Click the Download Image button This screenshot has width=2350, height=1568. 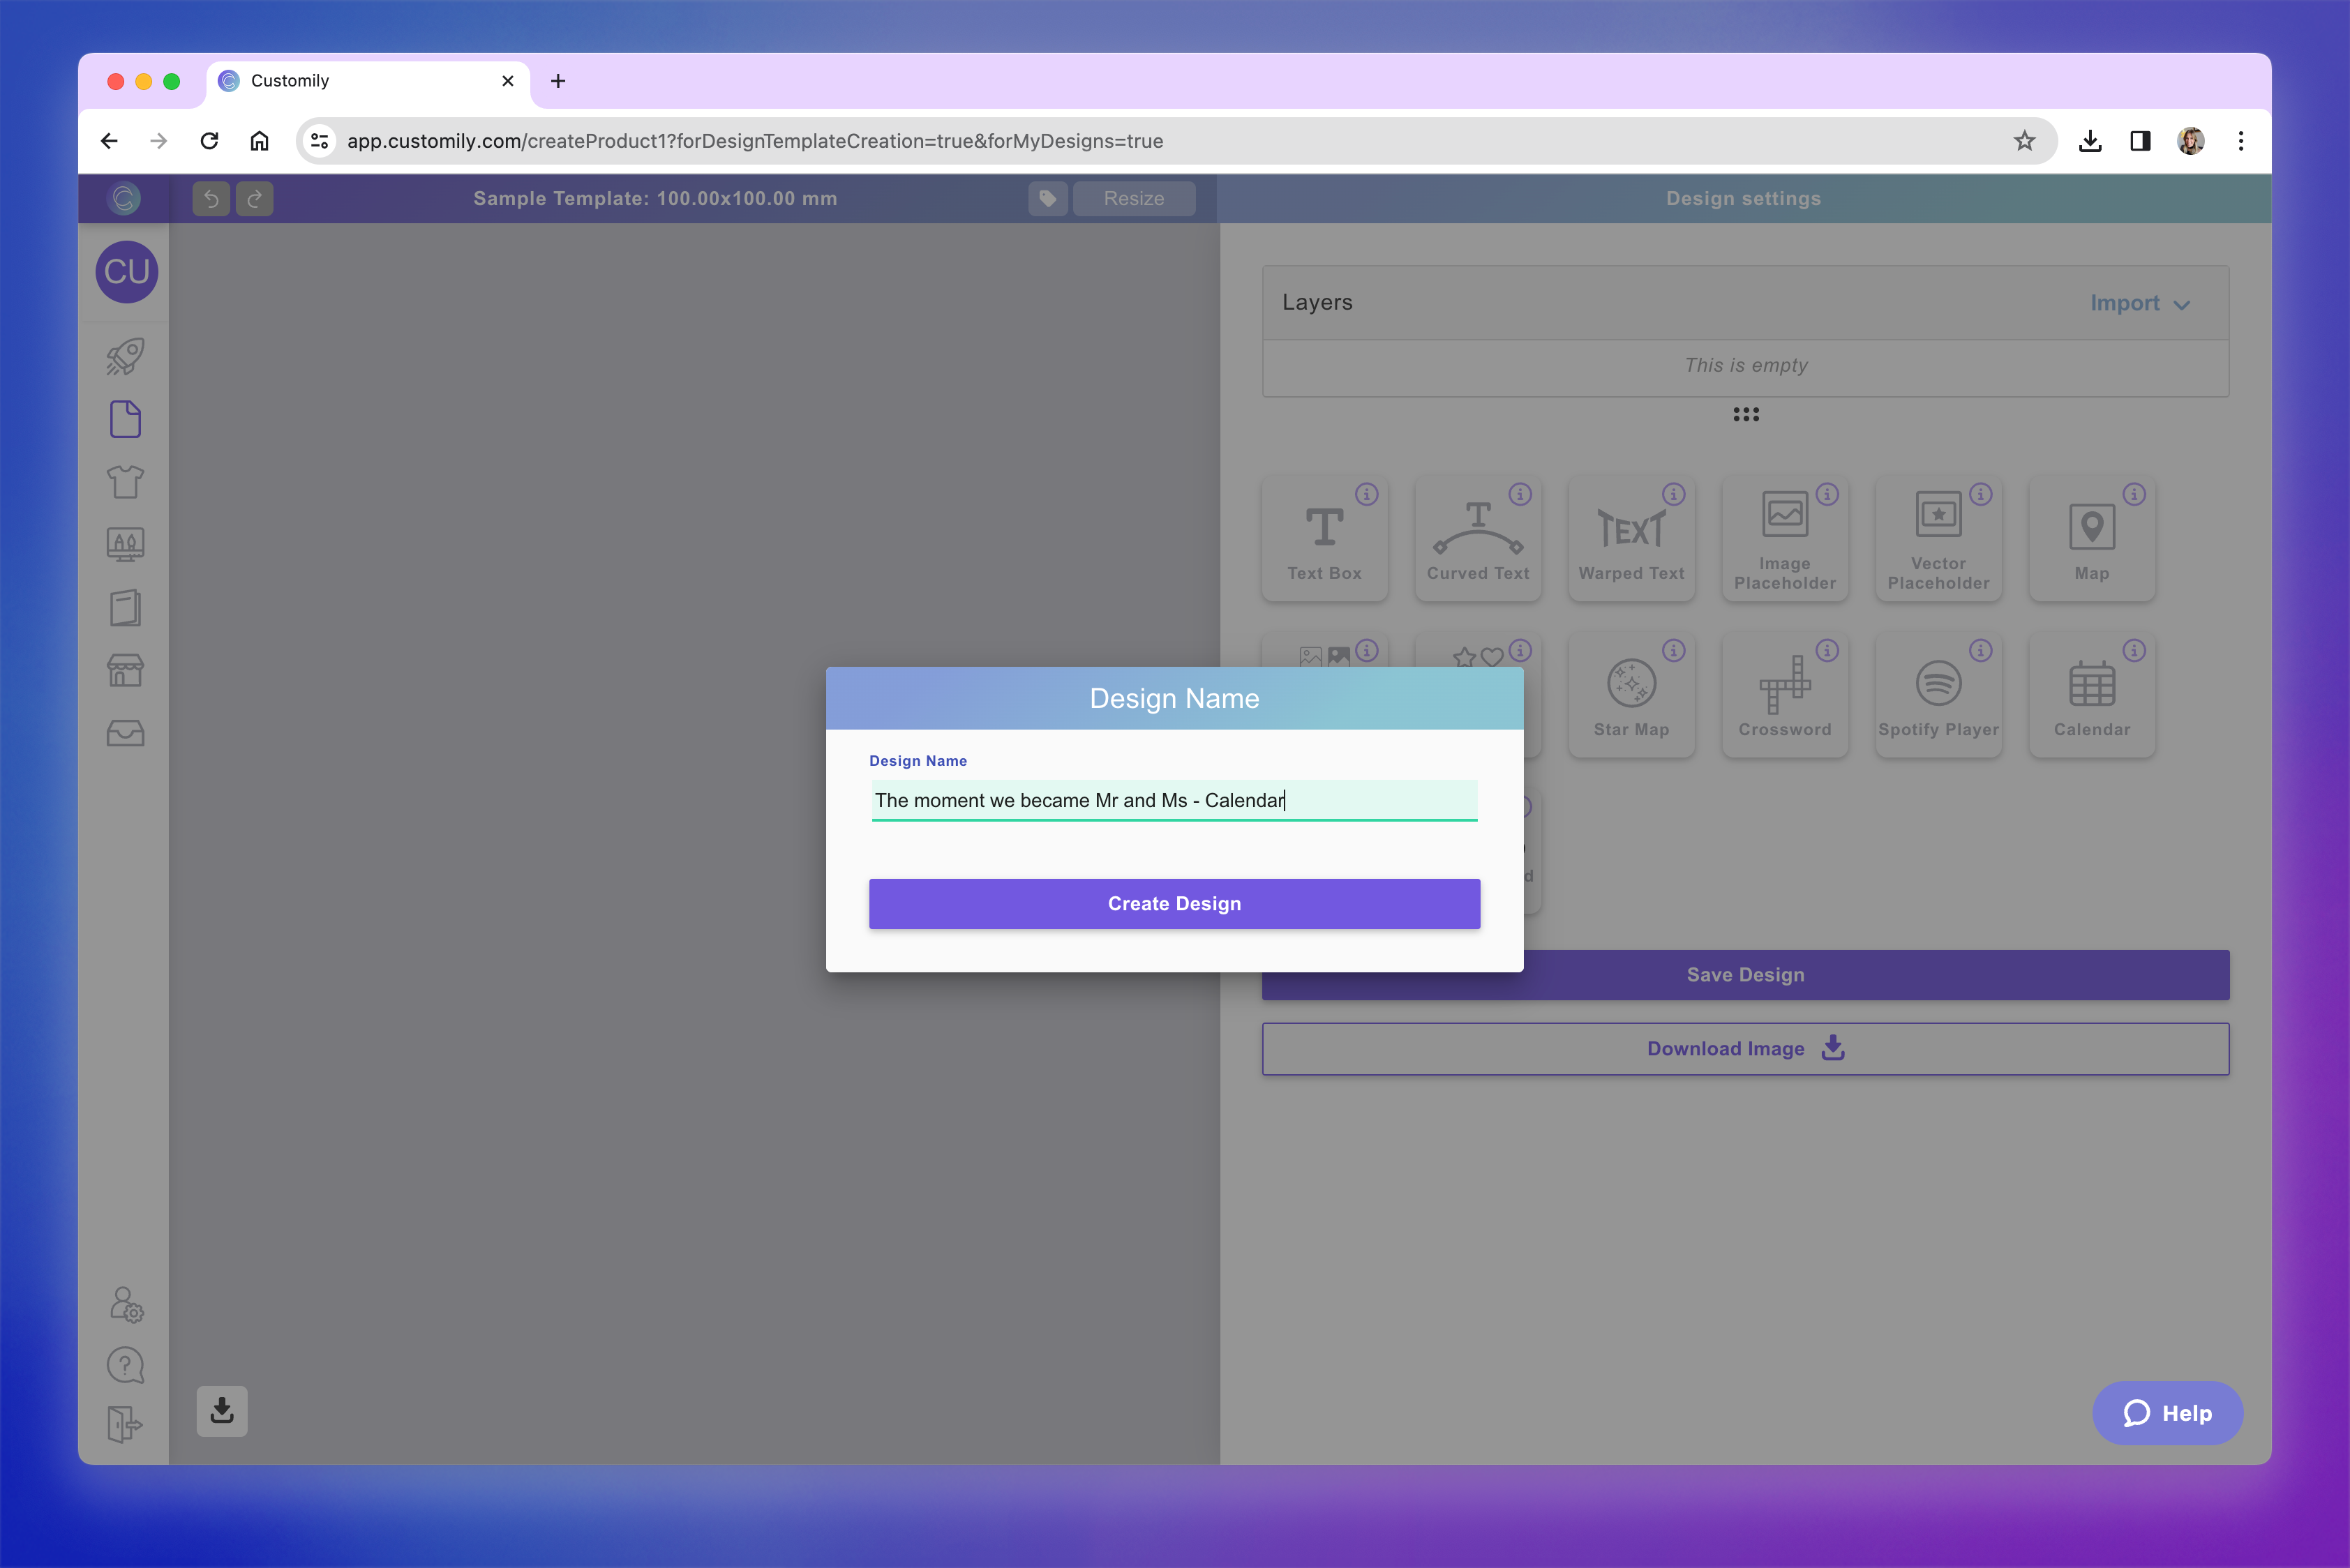click(x=1745, y=1049)
